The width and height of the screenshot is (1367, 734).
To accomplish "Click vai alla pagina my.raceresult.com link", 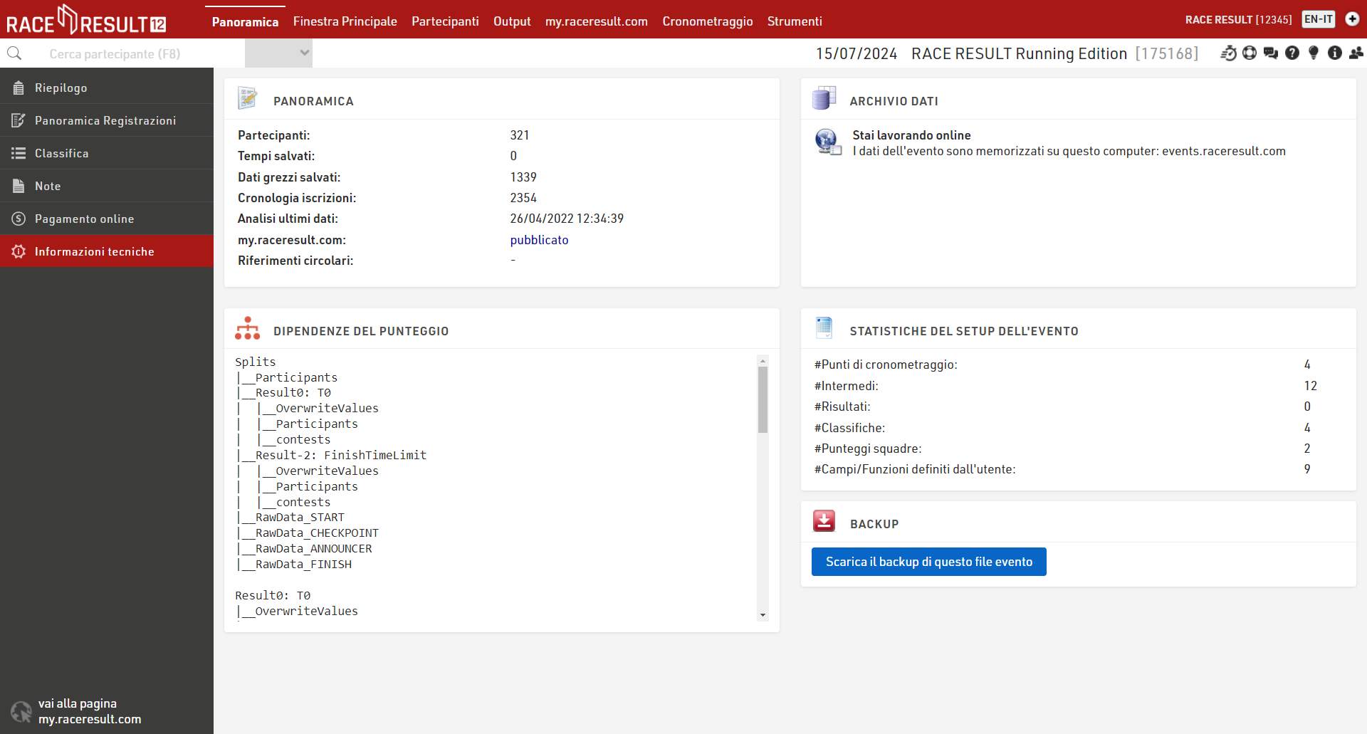I will [90, 711].
